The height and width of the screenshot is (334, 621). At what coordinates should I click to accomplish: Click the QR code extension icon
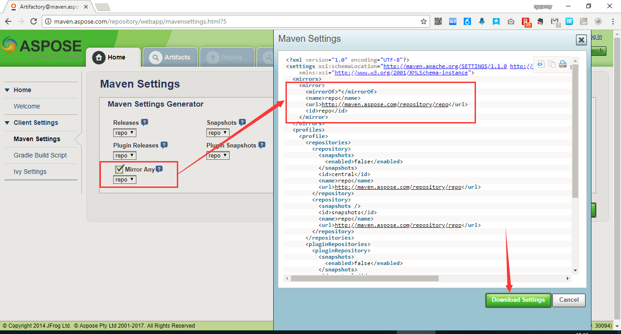438,21
